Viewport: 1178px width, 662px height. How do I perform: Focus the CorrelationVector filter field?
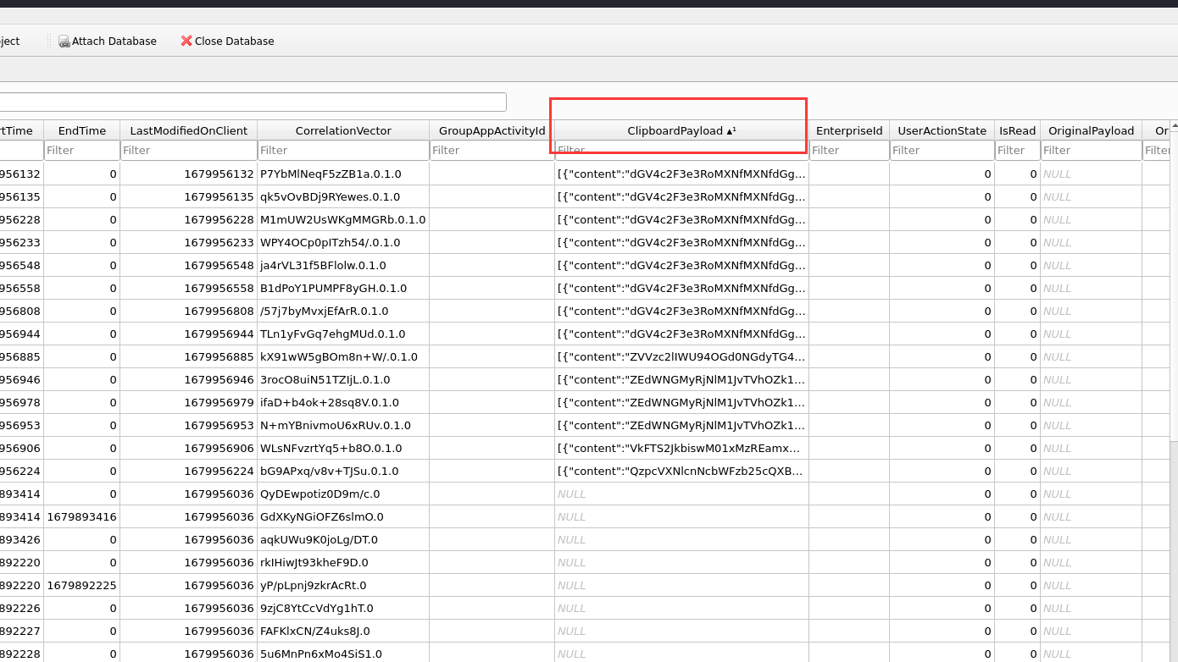click(x=343, y=151)
